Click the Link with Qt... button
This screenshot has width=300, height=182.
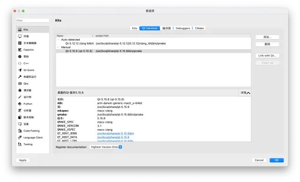click(267, 56)
